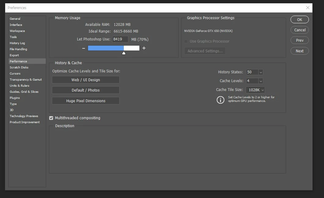Click the History States value field
Screen dimensions: 324x198
click(x=252, y=72)
